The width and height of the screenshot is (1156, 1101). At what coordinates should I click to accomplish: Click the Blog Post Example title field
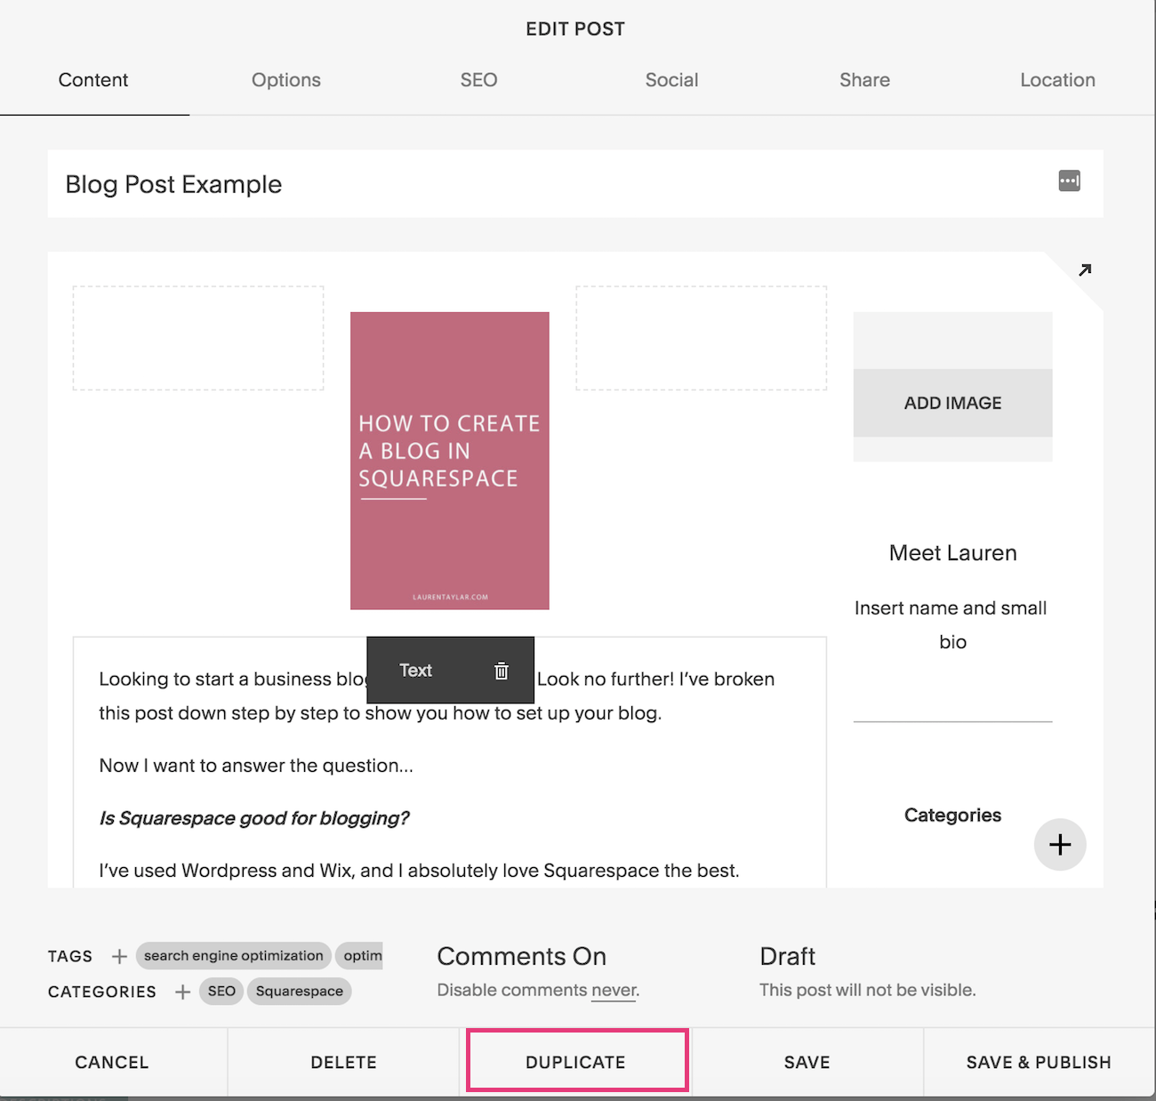173,184
